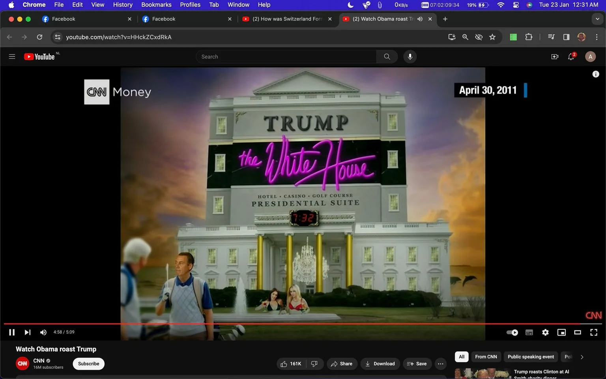Screen dimensions: 606x379
Task: Skip to the next video
Action: (x=27, y=332)
